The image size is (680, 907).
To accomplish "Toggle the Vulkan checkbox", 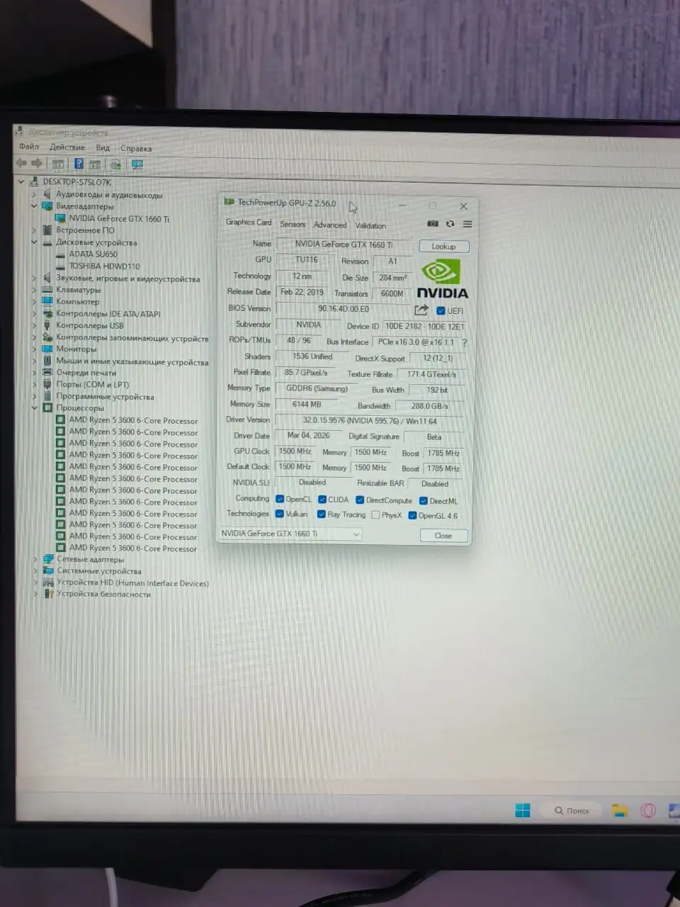I will pos(280,514).
